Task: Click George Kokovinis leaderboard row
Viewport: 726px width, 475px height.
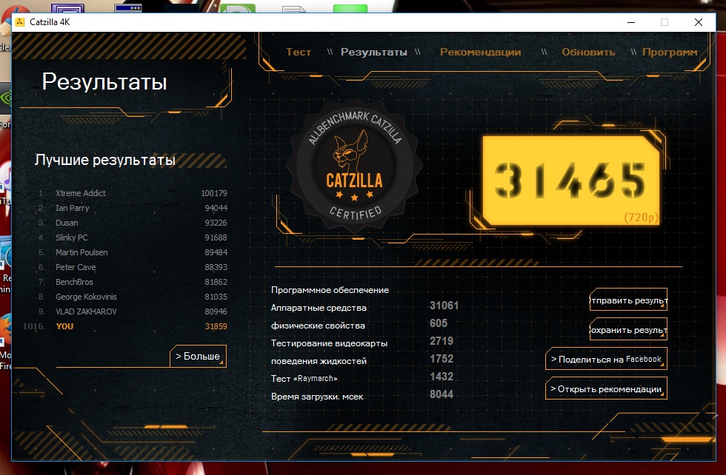Action: pyautogui.click(x=133, y=297)
